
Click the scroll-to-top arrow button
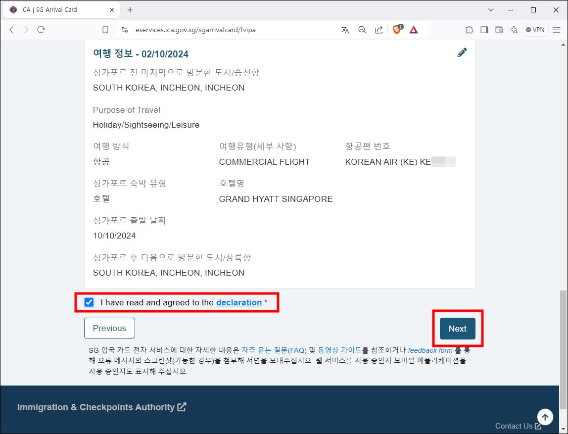[x=545, y=417]
